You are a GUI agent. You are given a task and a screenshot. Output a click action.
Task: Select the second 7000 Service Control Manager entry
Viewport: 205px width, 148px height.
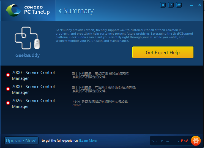tap(33, 89)
